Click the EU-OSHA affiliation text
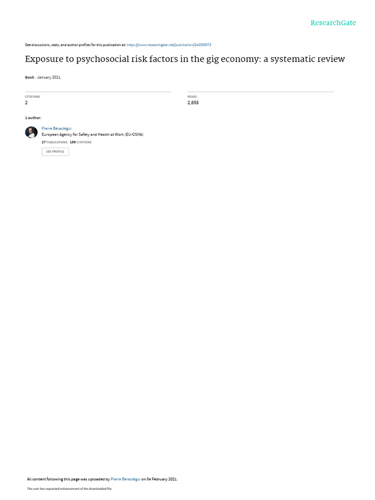 click(92, 135)
